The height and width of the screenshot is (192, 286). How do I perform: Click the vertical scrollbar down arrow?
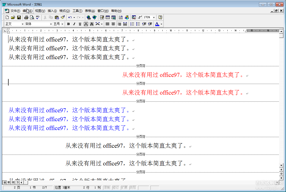[281, 165]
